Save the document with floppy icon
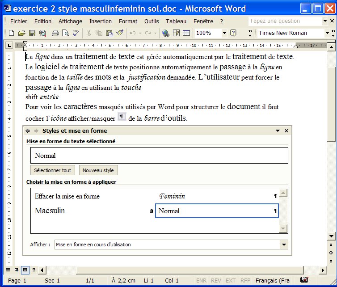The height and width of the screenshot is (287, 337). tap(32, 33)
